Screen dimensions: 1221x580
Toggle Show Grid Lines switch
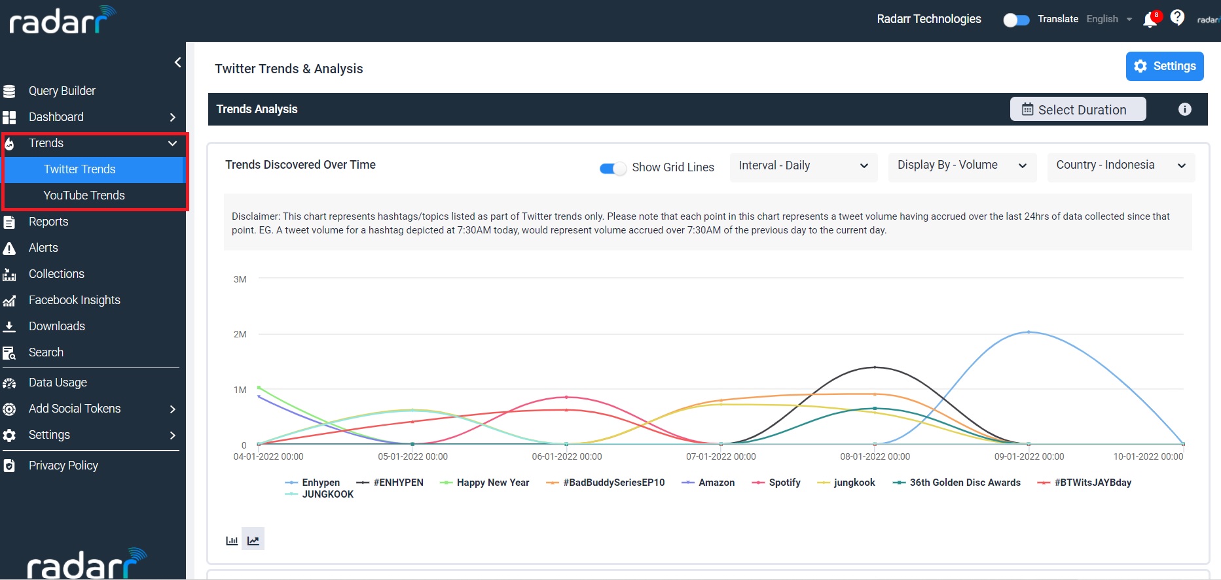pos(613,168)
